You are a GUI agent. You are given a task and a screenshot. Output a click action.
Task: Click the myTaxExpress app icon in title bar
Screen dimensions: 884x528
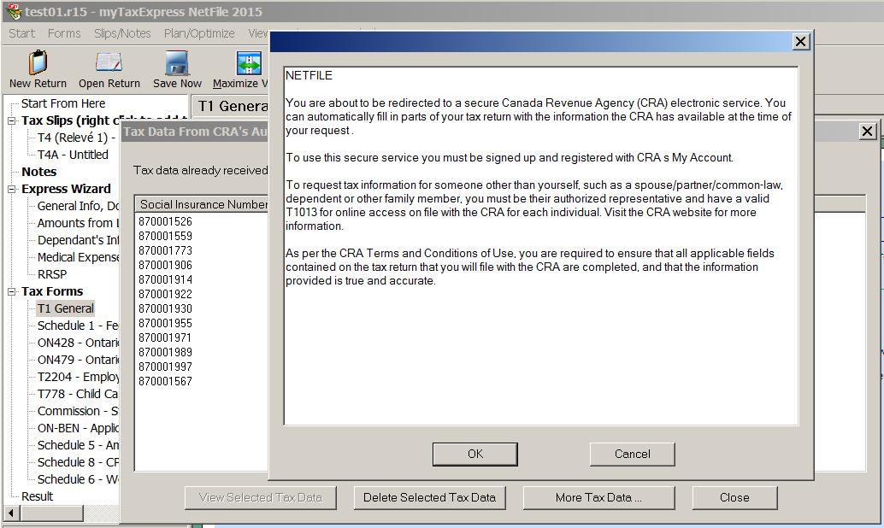pyautogui.click(x=13, y=11)
